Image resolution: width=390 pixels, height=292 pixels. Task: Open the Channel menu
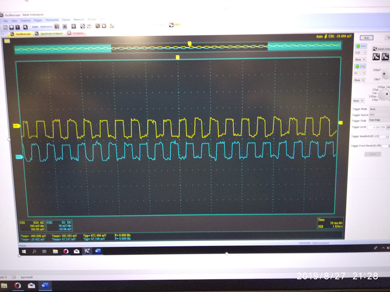[25, 20]
